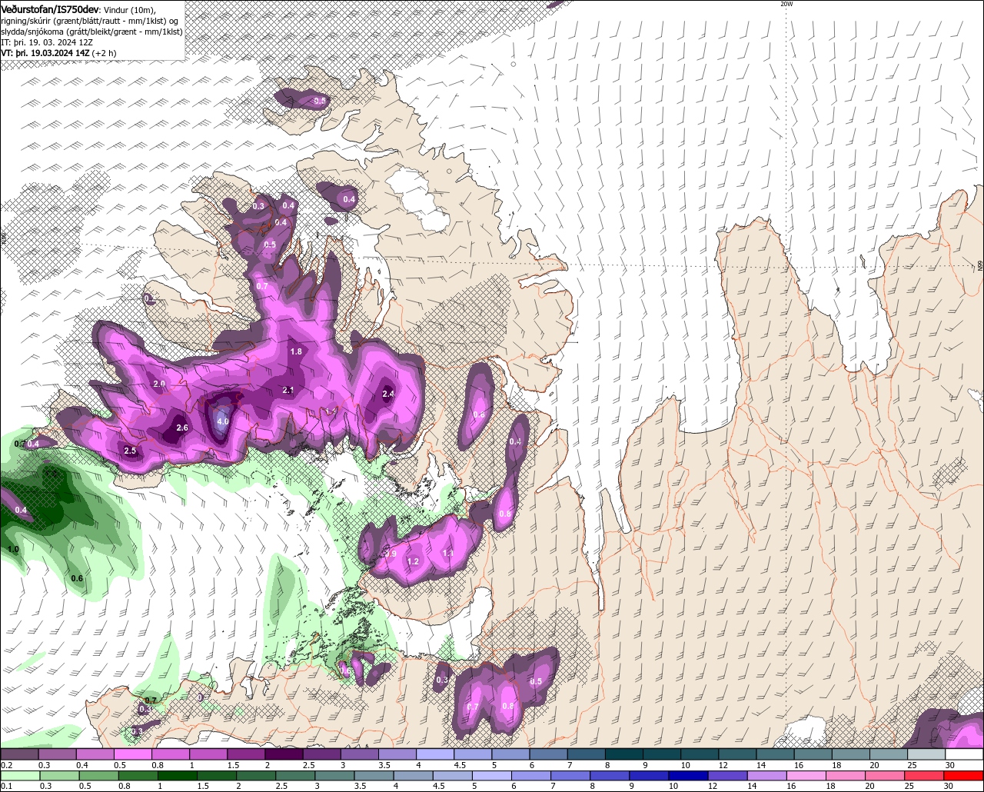Click the VT valid time line 19.03.2024 14Z

click(58, 53)
